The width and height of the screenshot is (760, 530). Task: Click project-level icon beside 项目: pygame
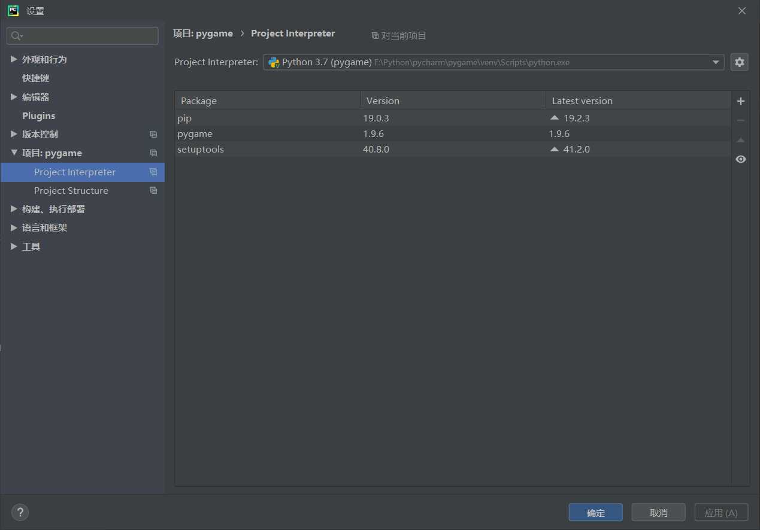153,153
